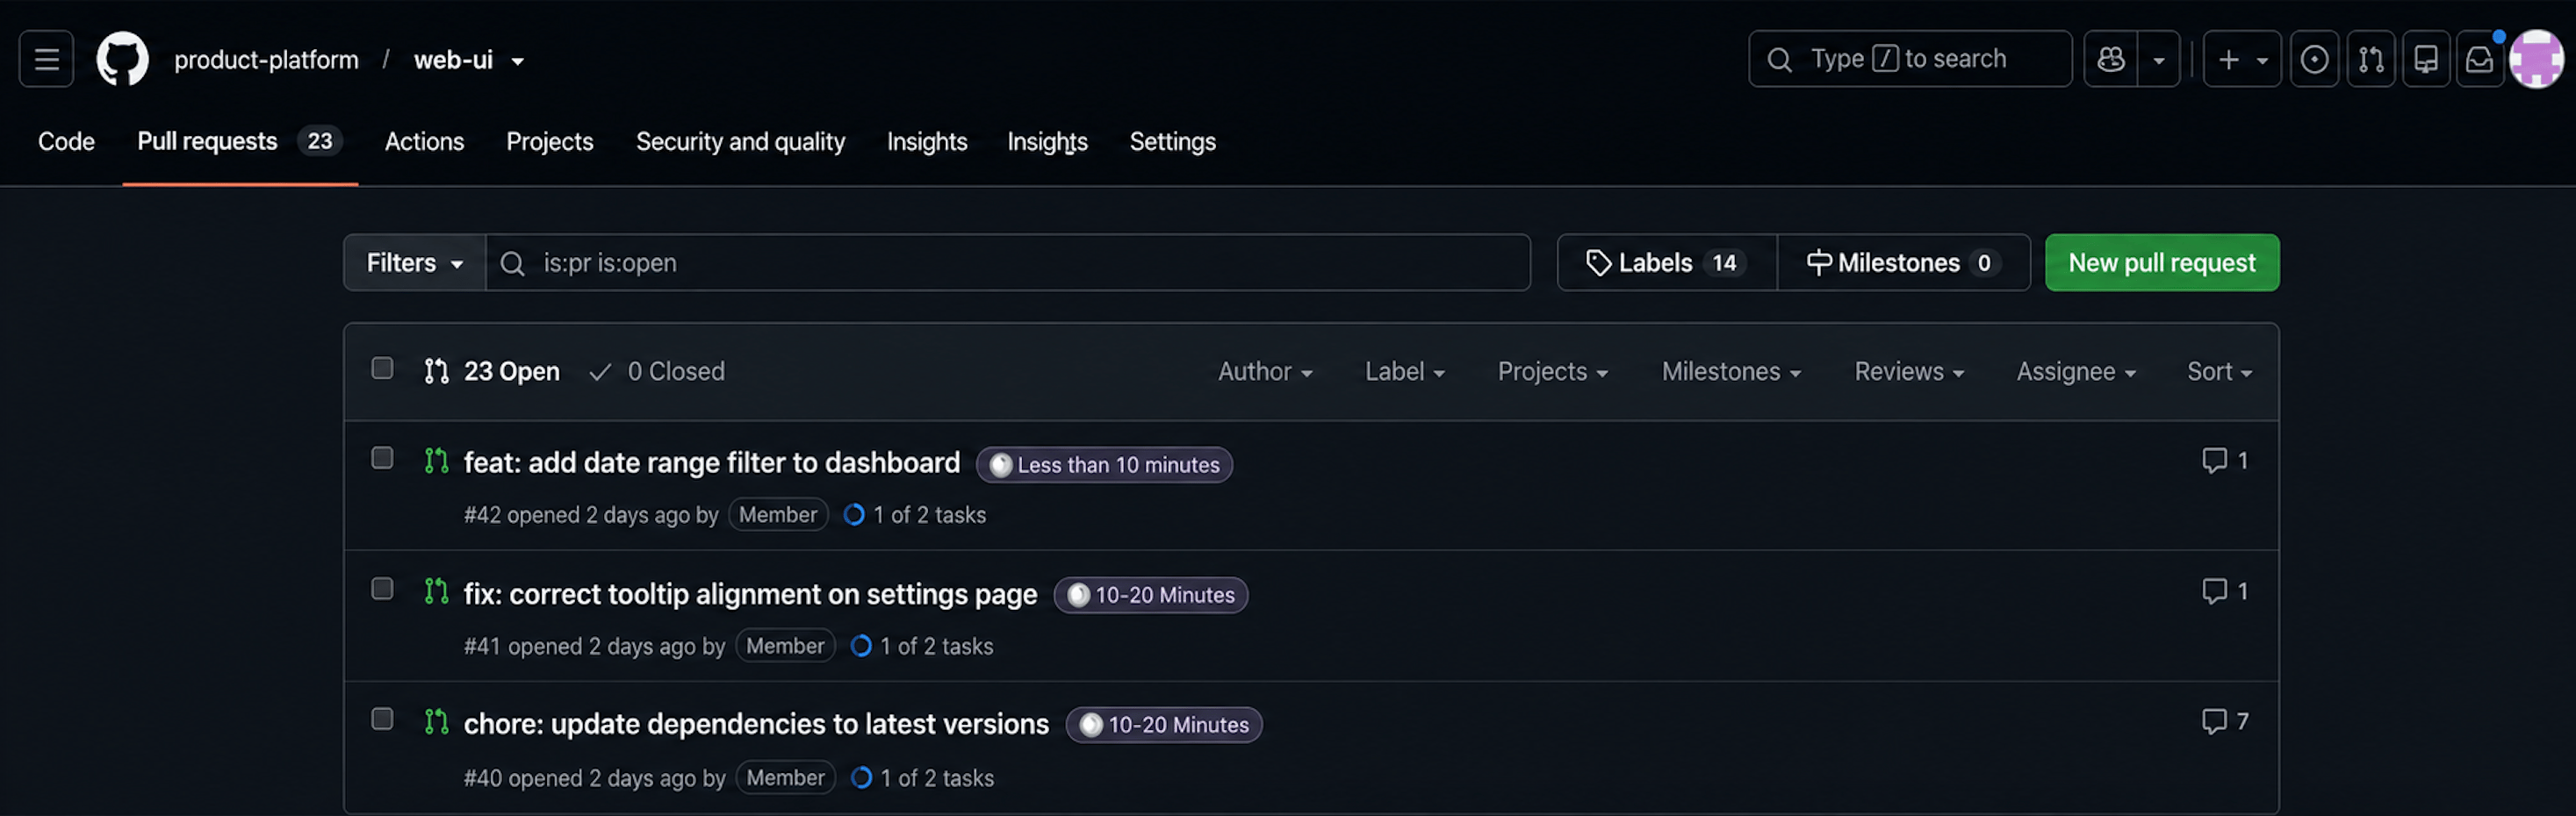Click the Member badge on PR #41
Image resolution: width=2576 pixels, height=816 pixels.
(785, 646)
